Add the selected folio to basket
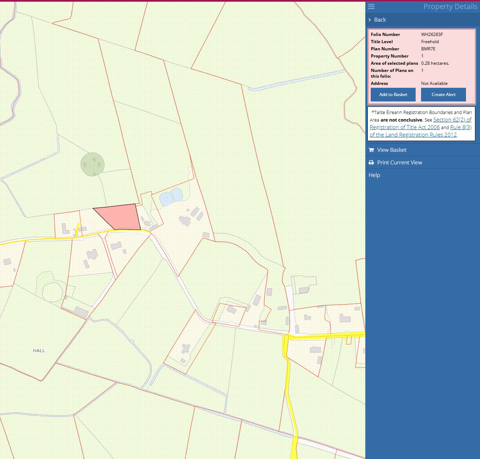This screenshot has height=459, width=480. (393, 95)
